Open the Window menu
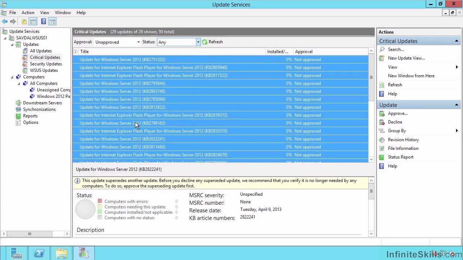 coord(63,13)
